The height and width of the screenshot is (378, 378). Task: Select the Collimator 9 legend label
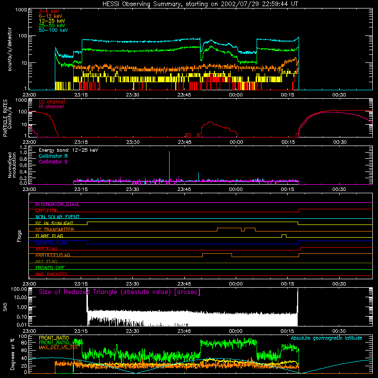[x=53, y=162]
